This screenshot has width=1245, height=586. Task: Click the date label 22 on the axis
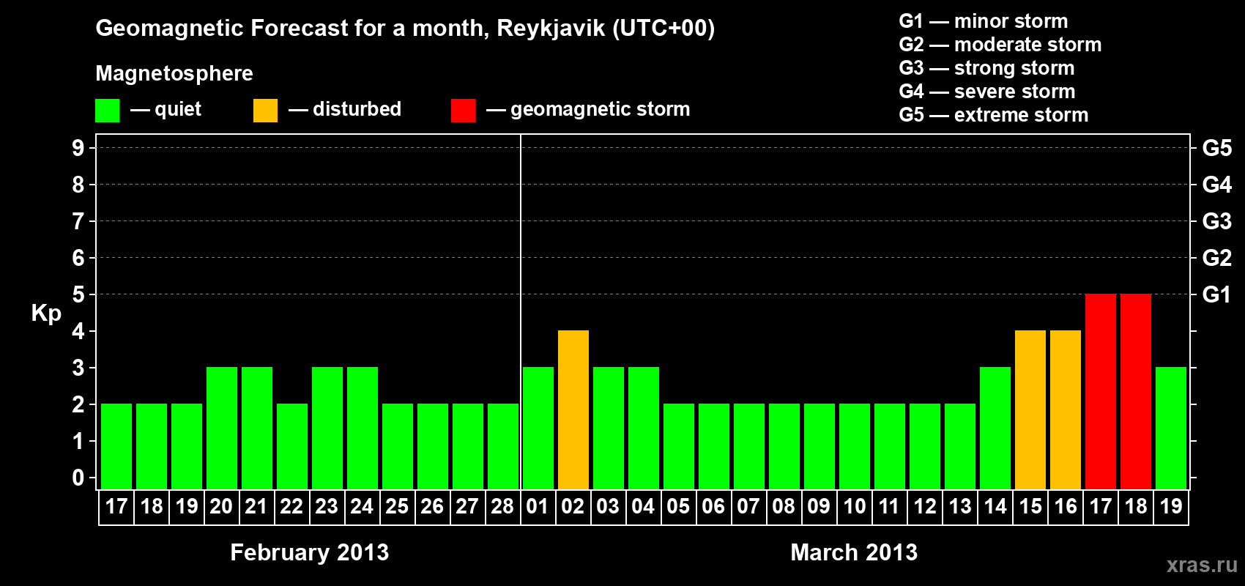click(x=291, y=507)
